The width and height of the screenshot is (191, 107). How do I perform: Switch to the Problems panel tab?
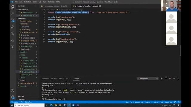tap(45, 78)
